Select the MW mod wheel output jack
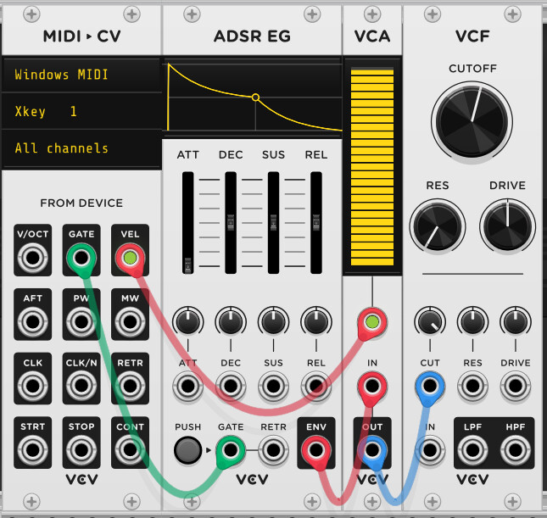 point(130,322)
